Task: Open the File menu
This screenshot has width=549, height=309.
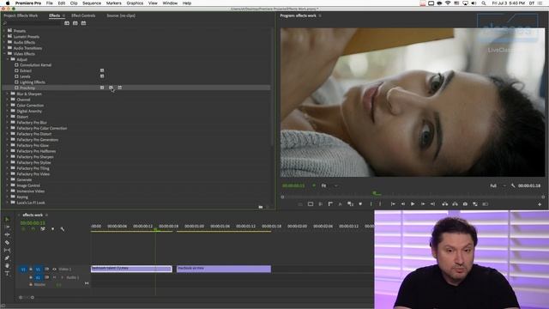Action: [x=50, y=3]
